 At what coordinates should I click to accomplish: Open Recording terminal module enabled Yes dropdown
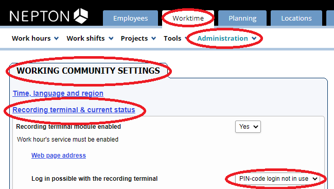tap(248, 127)
